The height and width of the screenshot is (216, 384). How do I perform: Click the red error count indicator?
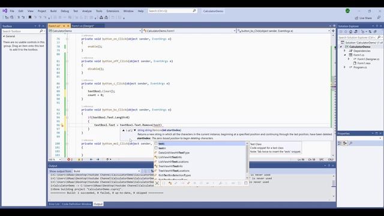[70, 160]
